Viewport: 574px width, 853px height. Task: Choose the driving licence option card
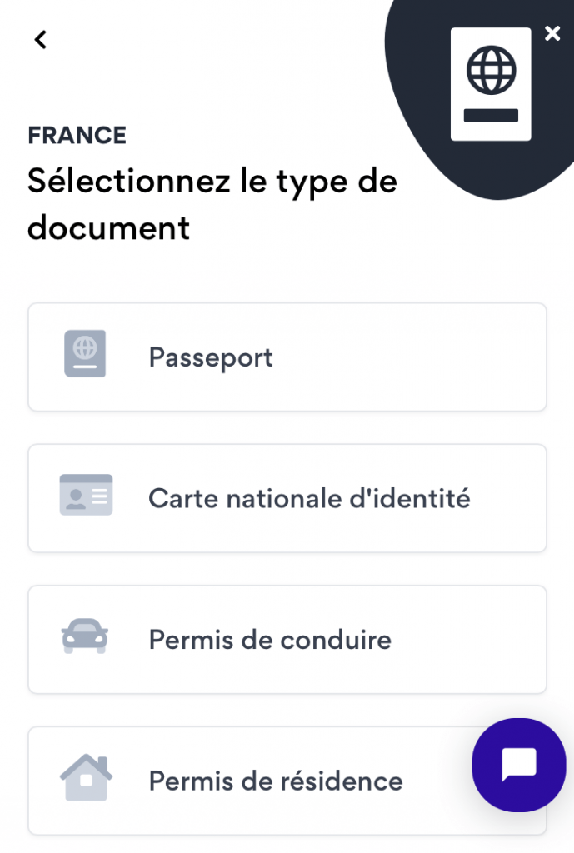click(x=287, y=639)
